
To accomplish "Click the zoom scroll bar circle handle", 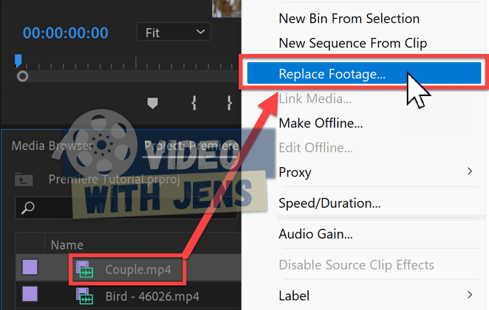I will pyautogui.click(x=22, y=76).
